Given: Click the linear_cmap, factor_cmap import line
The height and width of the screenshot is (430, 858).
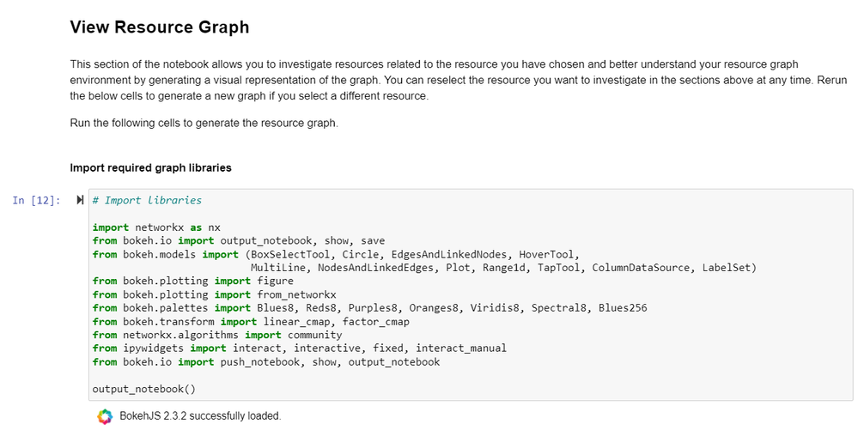Looking at the screenshot, I should click(251, 322).
